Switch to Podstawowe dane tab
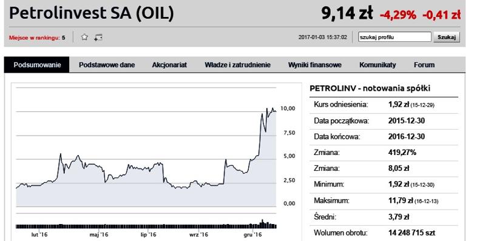The image size is (477, 241). pos(107,65)
